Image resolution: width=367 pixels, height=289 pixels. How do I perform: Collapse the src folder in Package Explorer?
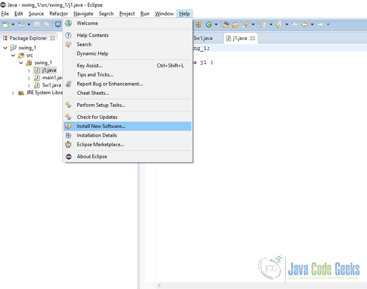(13, 55)
